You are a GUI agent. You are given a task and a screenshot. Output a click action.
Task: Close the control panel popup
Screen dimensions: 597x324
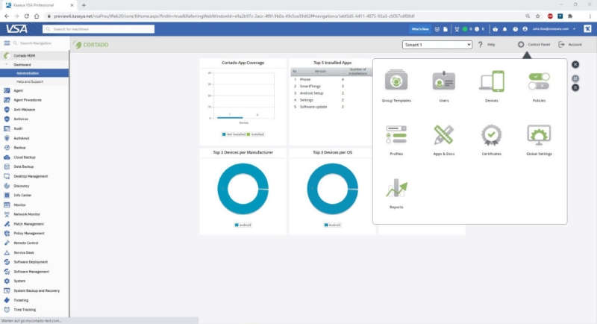[575, 64]
